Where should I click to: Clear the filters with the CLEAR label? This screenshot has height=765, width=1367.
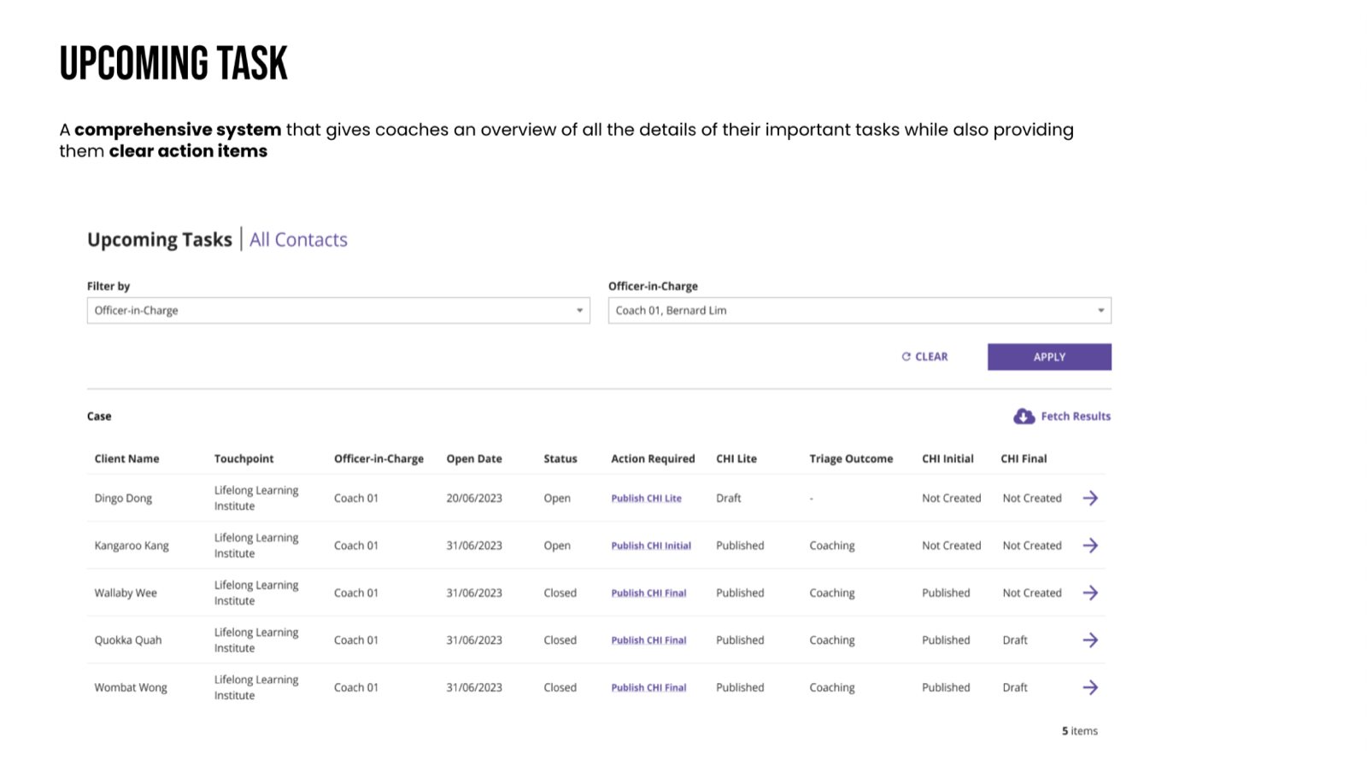[x=931, y=357]
